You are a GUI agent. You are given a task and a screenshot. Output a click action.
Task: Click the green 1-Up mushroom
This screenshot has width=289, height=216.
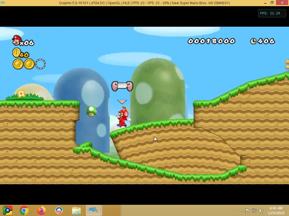pyautogui.click(x=91, y=111)
